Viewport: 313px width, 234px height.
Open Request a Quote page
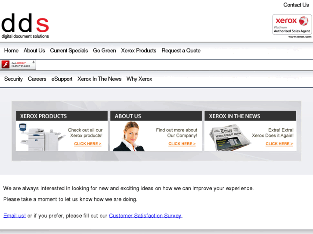pos(181,51)
